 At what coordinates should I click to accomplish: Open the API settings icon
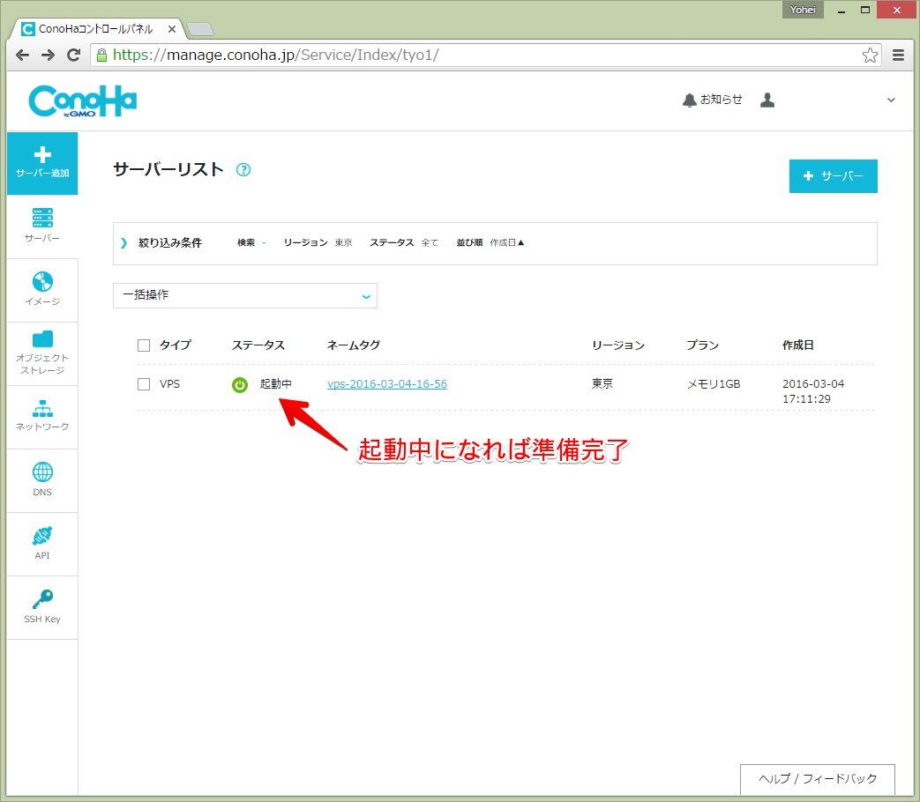coord(41,542)
